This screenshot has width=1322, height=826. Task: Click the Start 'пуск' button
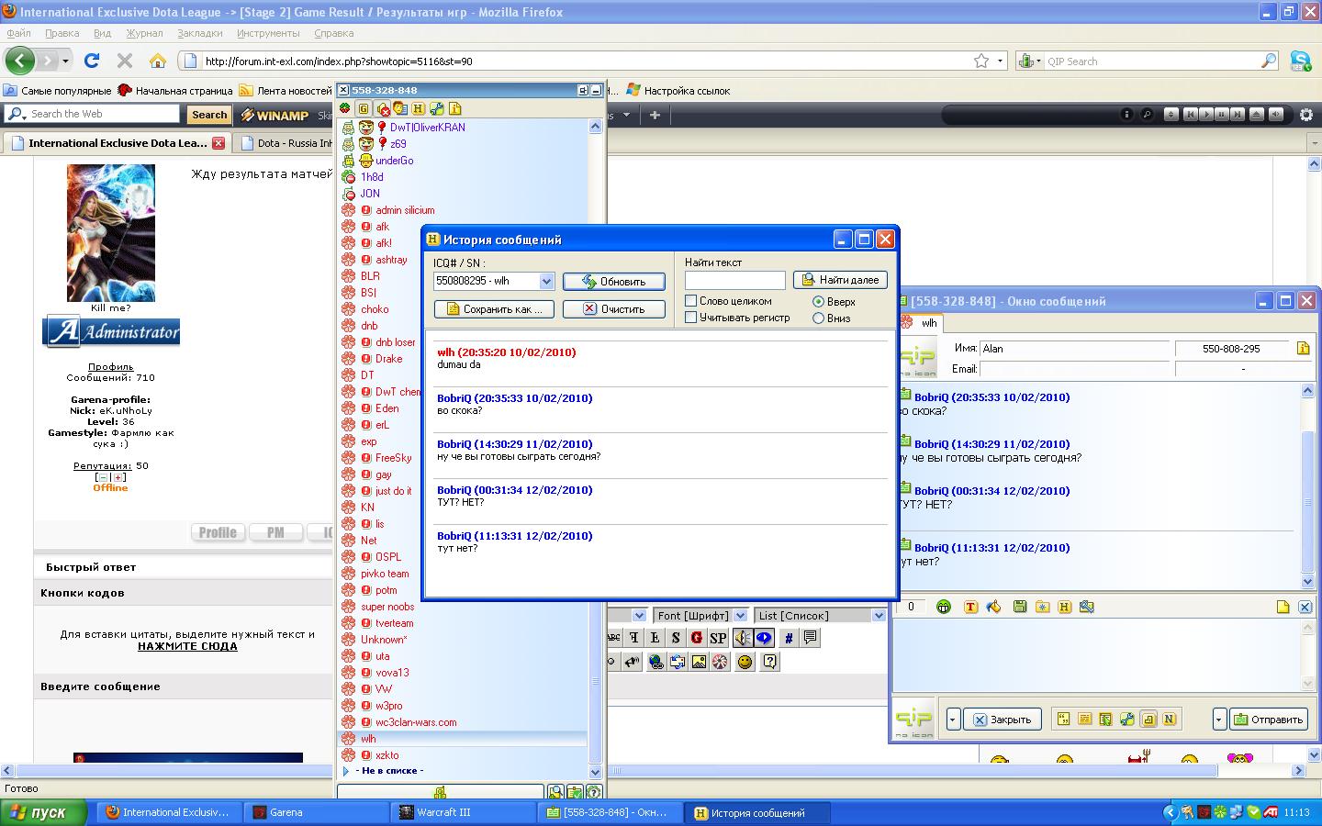[43, 812]
